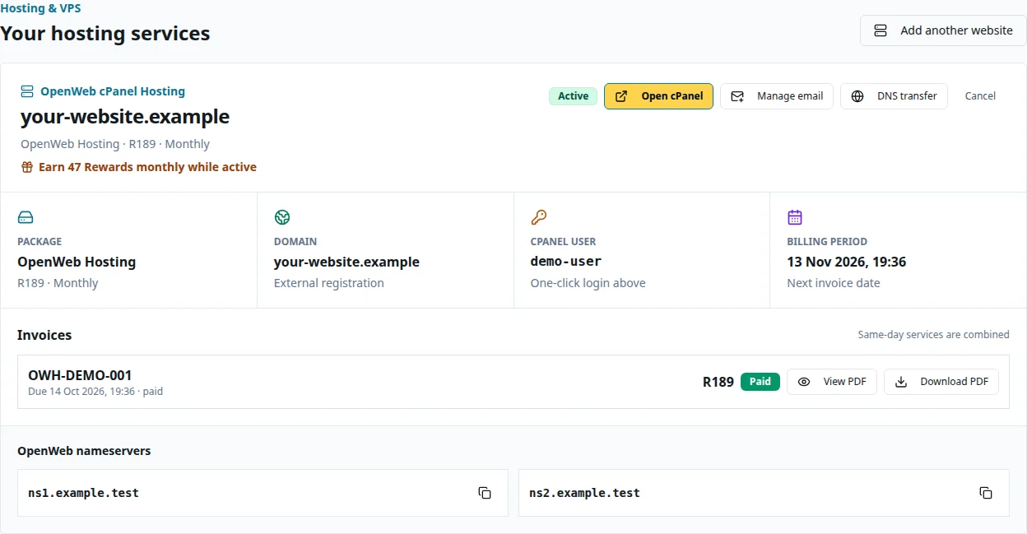Click the Domain globe icon
The width and height of the screenshot is (1027, 534).
(x=282, y=217)
